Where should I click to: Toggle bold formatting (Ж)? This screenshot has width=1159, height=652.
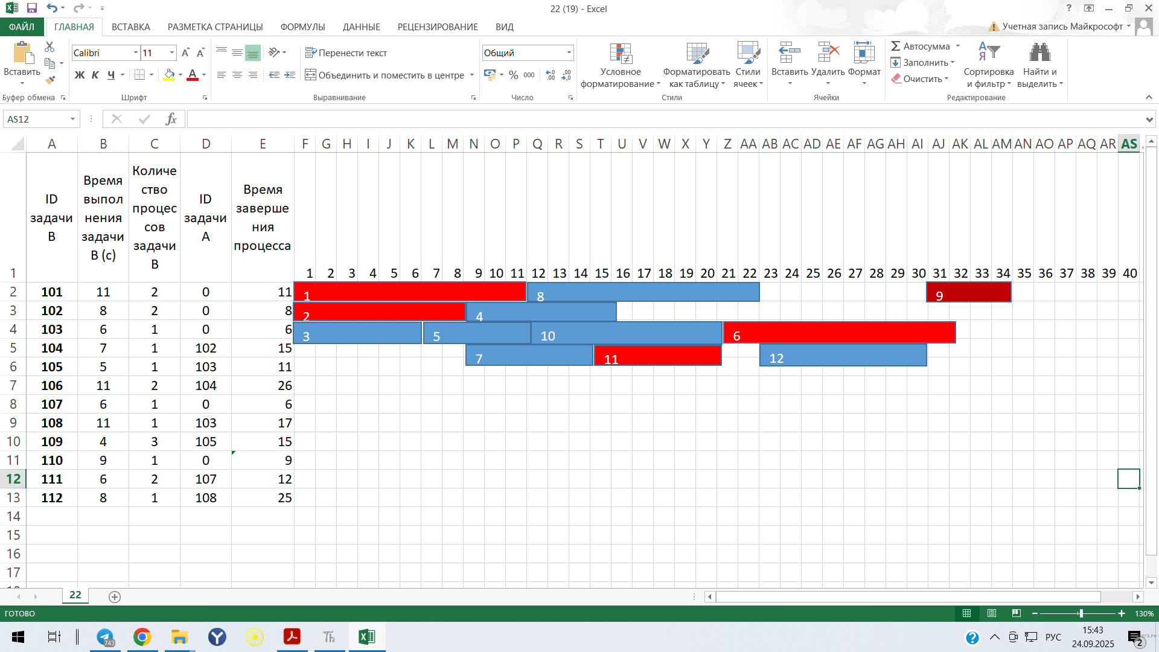(x=80, y=75)
